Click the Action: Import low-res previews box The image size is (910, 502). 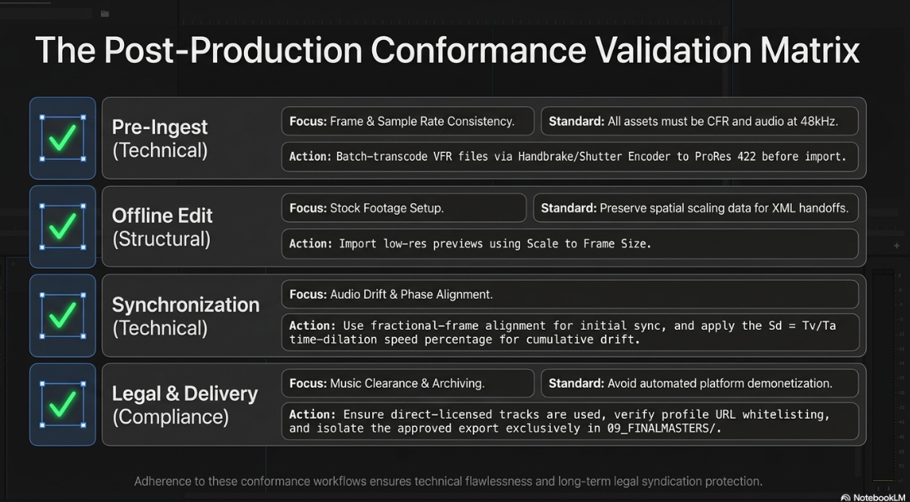[570, 244]
